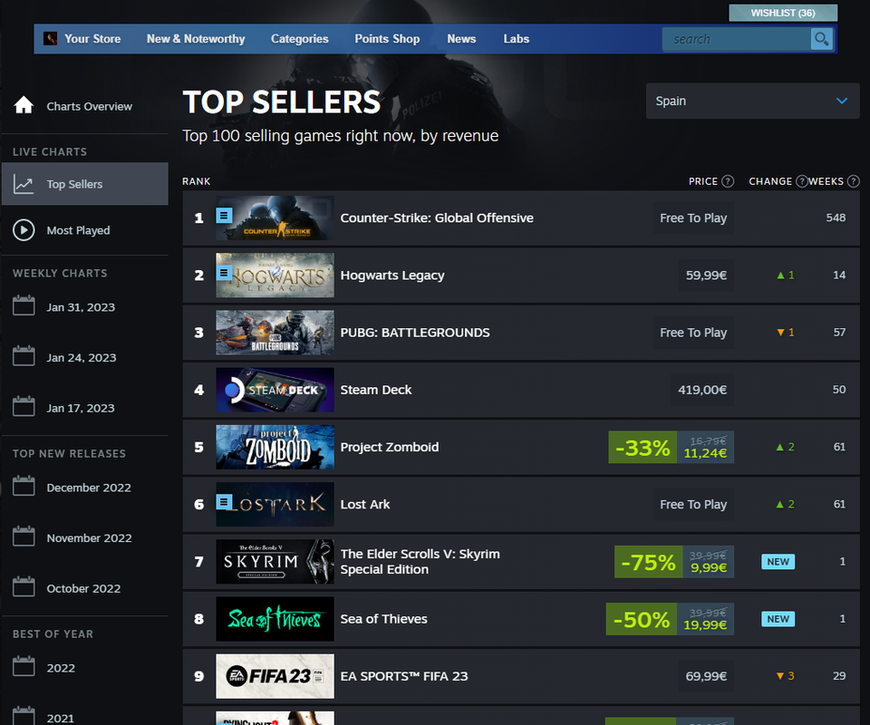Image resolution: width=870 pixels, height=725 pixels.
Task: Click the PRICE column help question icon
Action: [728, 181]
